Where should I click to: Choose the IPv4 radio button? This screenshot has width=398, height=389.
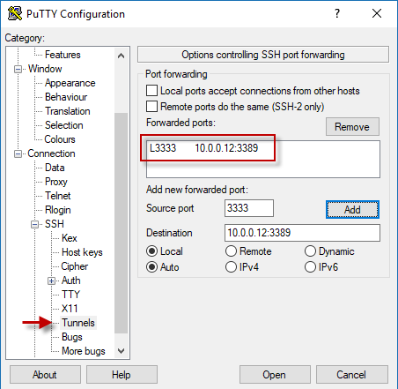(231, 267)
